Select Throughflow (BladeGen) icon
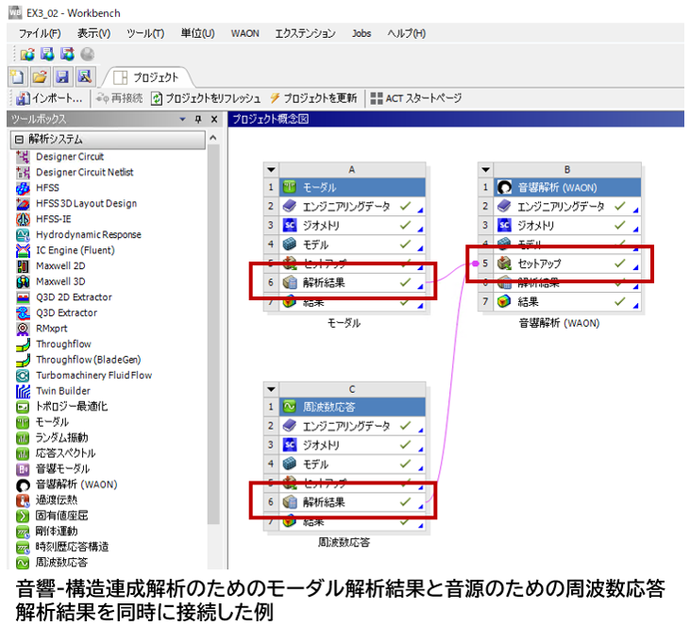 coord(23,360)
